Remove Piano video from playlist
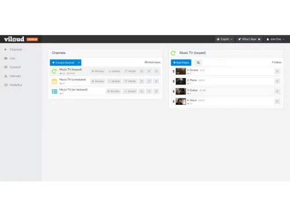The height and width of the screenshot is (217, 290). pos(277,82)
